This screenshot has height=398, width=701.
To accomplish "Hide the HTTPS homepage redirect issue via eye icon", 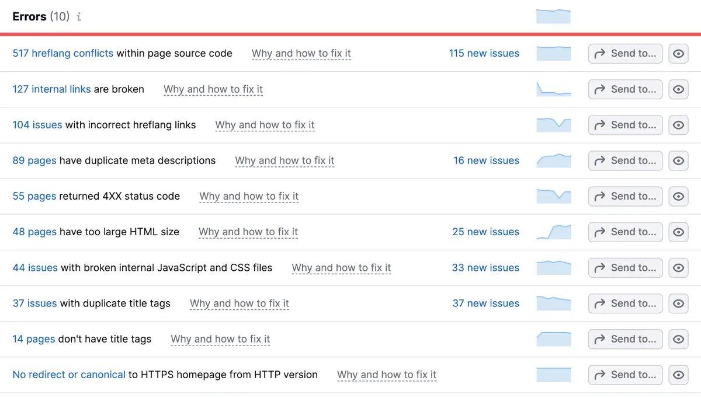I will pos(678,375).
